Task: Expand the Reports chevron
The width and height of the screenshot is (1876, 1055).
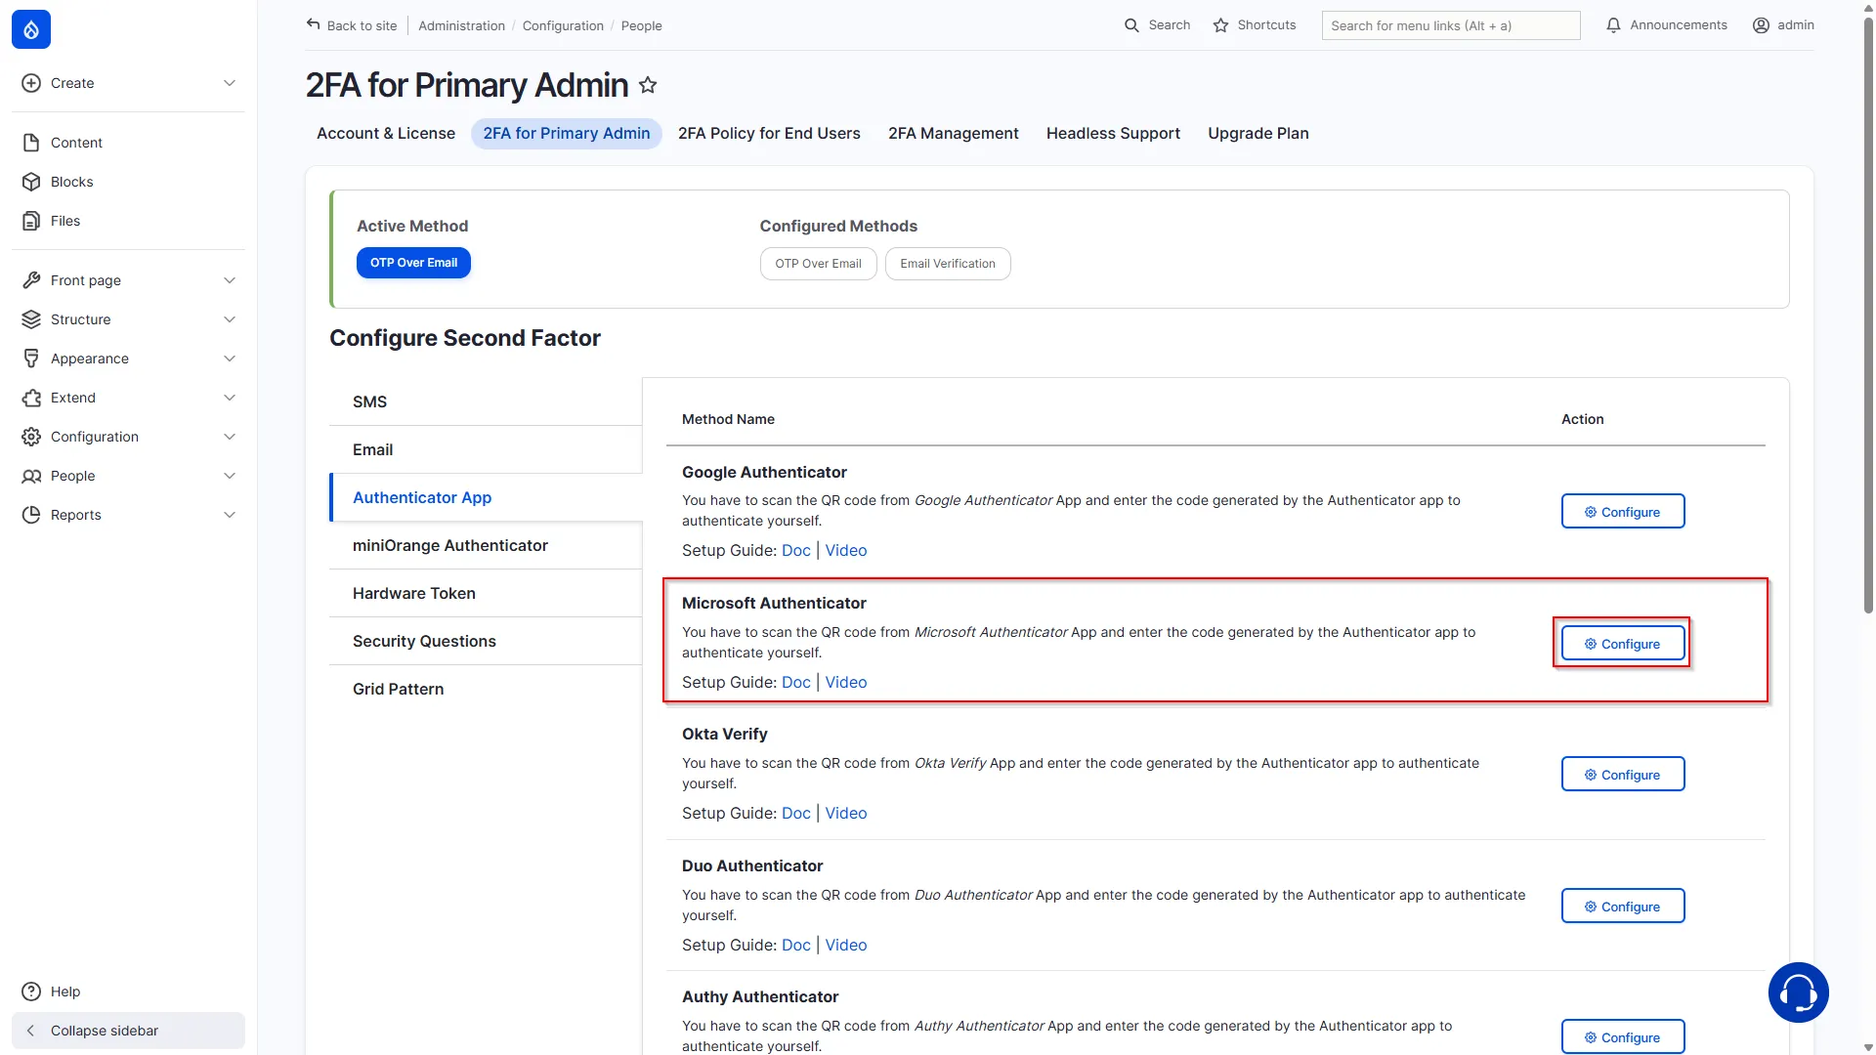Action: pyautogui.click(x=230, y=515)
